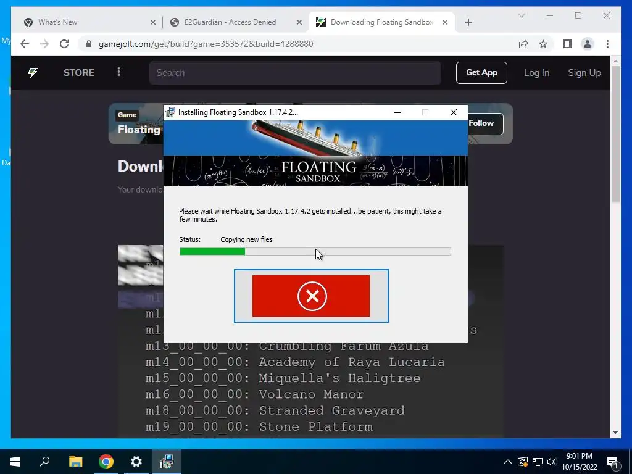Open File Explorer from taskbar
Image resolution: width=632 pixels, height=474 pixels.
pos(75,462)
